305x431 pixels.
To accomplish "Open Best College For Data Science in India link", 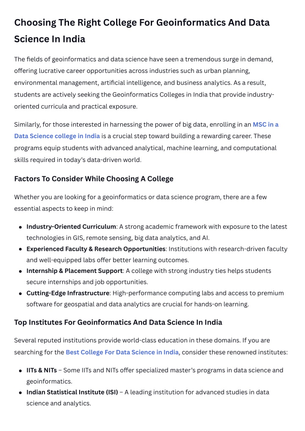I will point(122,352).
